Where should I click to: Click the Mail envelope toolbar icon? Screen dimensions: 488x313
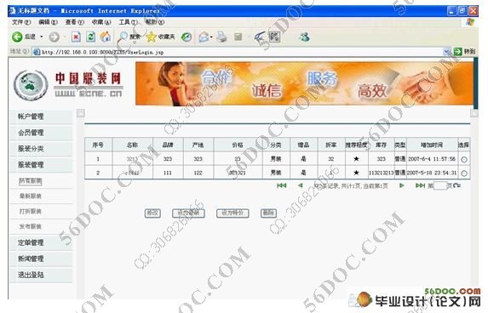(x=204, y=37)
